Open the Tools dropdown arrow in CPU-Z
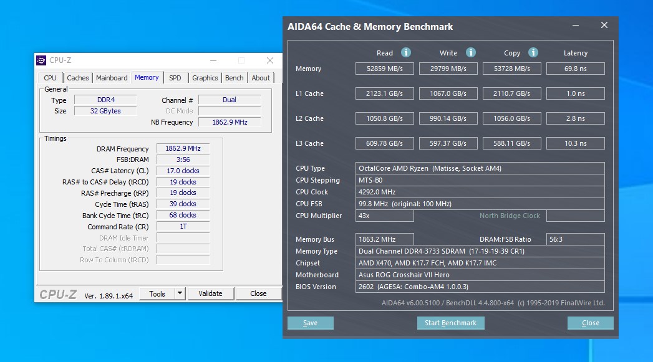The height and width of the screenshot is (362, 653). [x=180, y=293]
